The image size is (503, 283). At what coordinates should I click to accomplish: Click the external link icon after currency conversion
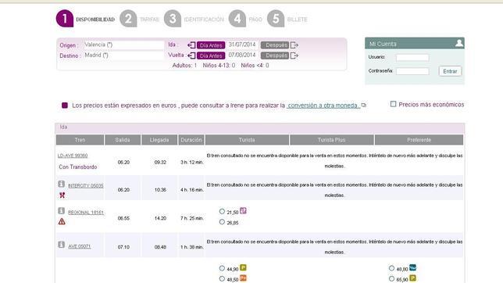point(363,105)
